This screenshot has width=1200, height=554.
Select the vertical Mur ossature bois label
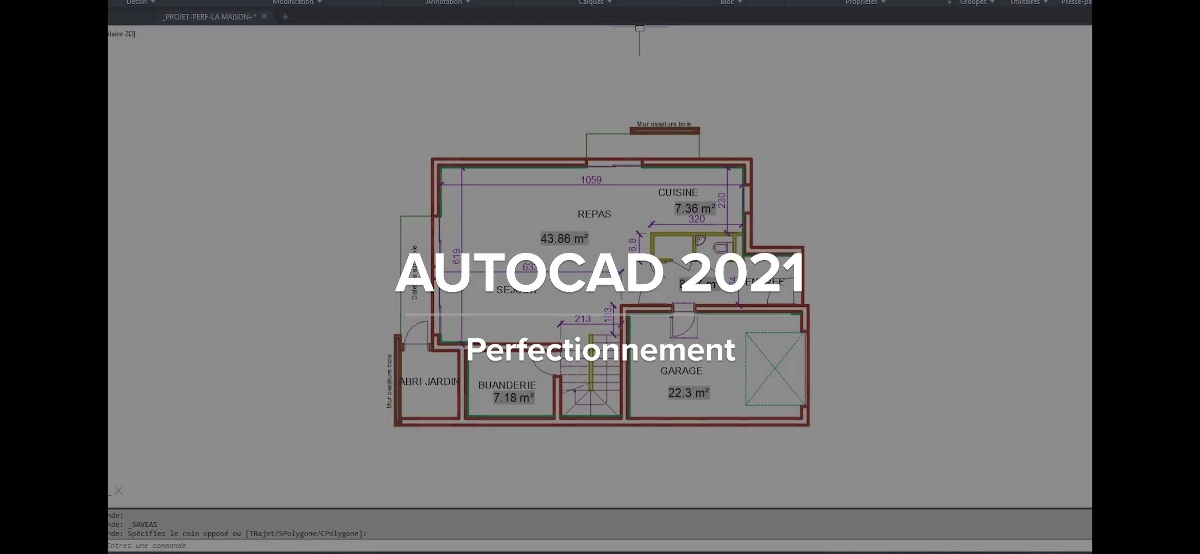[x=389, y=381]
